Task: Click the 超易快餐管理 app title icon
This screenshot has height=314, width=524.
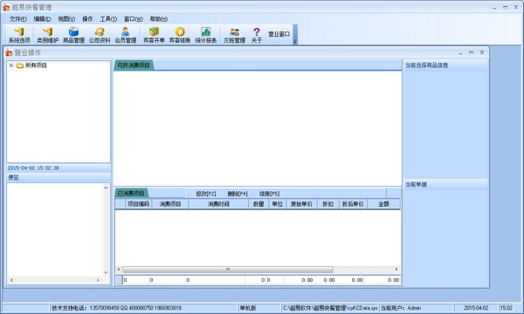Action: pos(6,7)
